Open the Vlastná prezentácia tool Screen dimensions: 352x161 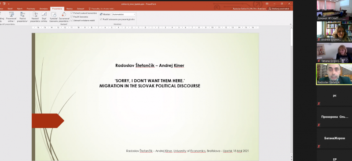23,17
